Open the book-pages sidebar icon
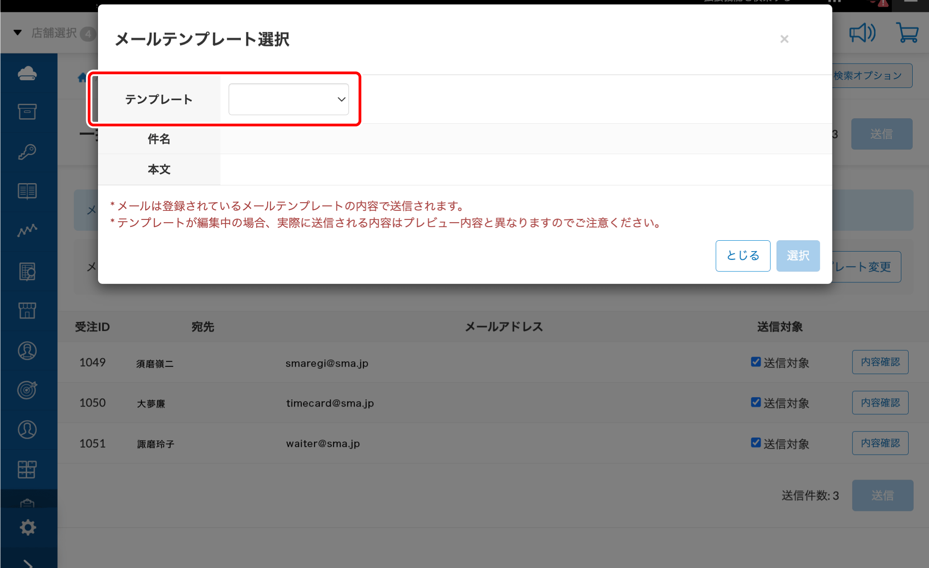Image resolution: width=929 pixels, height=568 pixels. (27, 191)
